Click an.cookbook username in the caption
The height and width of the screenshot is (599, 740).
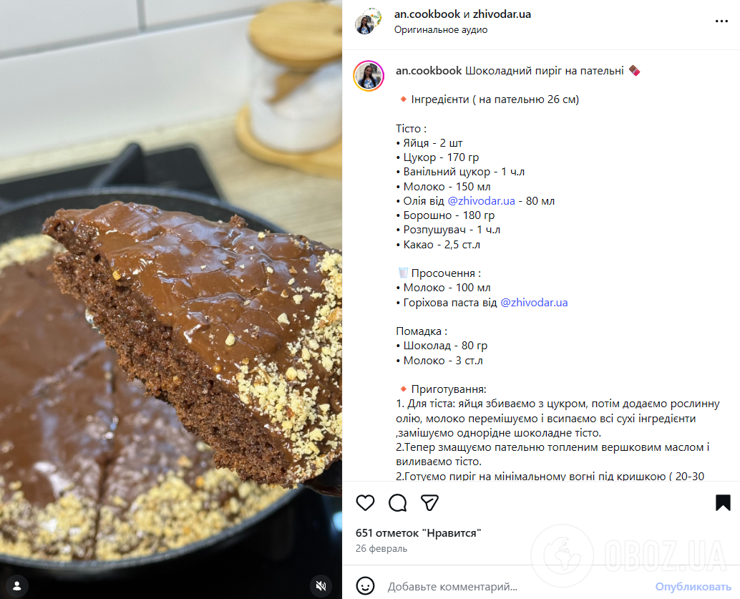click(x=429, y=71)
